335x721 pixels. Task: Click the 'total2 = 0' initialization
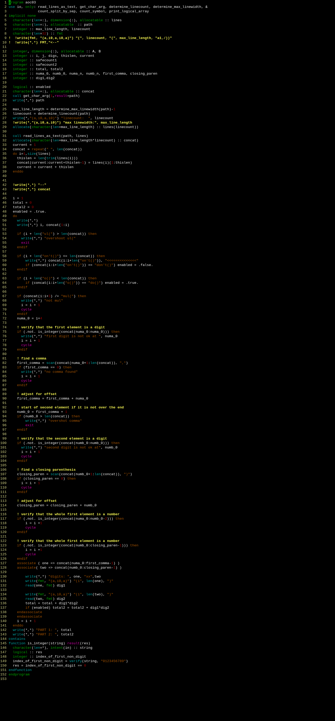point(23,207)
